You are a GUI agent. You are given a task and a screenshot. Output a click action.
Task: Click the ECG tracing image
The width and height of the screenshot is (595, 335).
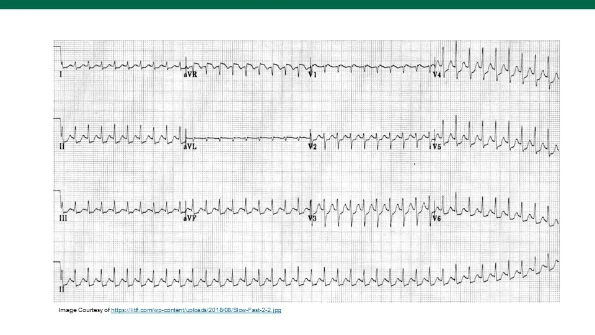coord(307,171)
